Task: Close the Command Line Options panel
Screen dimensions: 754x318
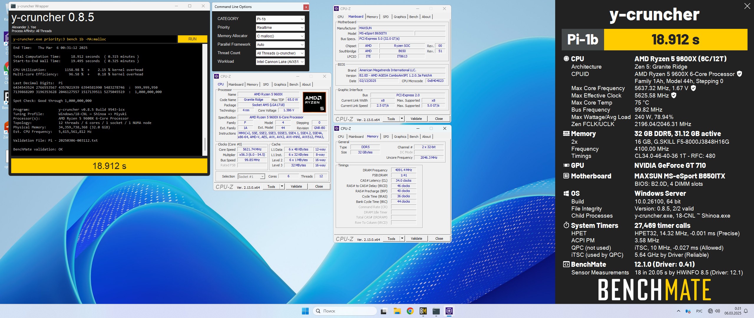Action: point(306,7)
